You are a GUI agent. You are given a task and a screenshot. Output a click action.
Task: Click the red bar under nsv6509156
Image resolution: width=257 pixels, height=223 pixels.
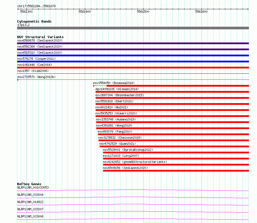tap(176, 171)
